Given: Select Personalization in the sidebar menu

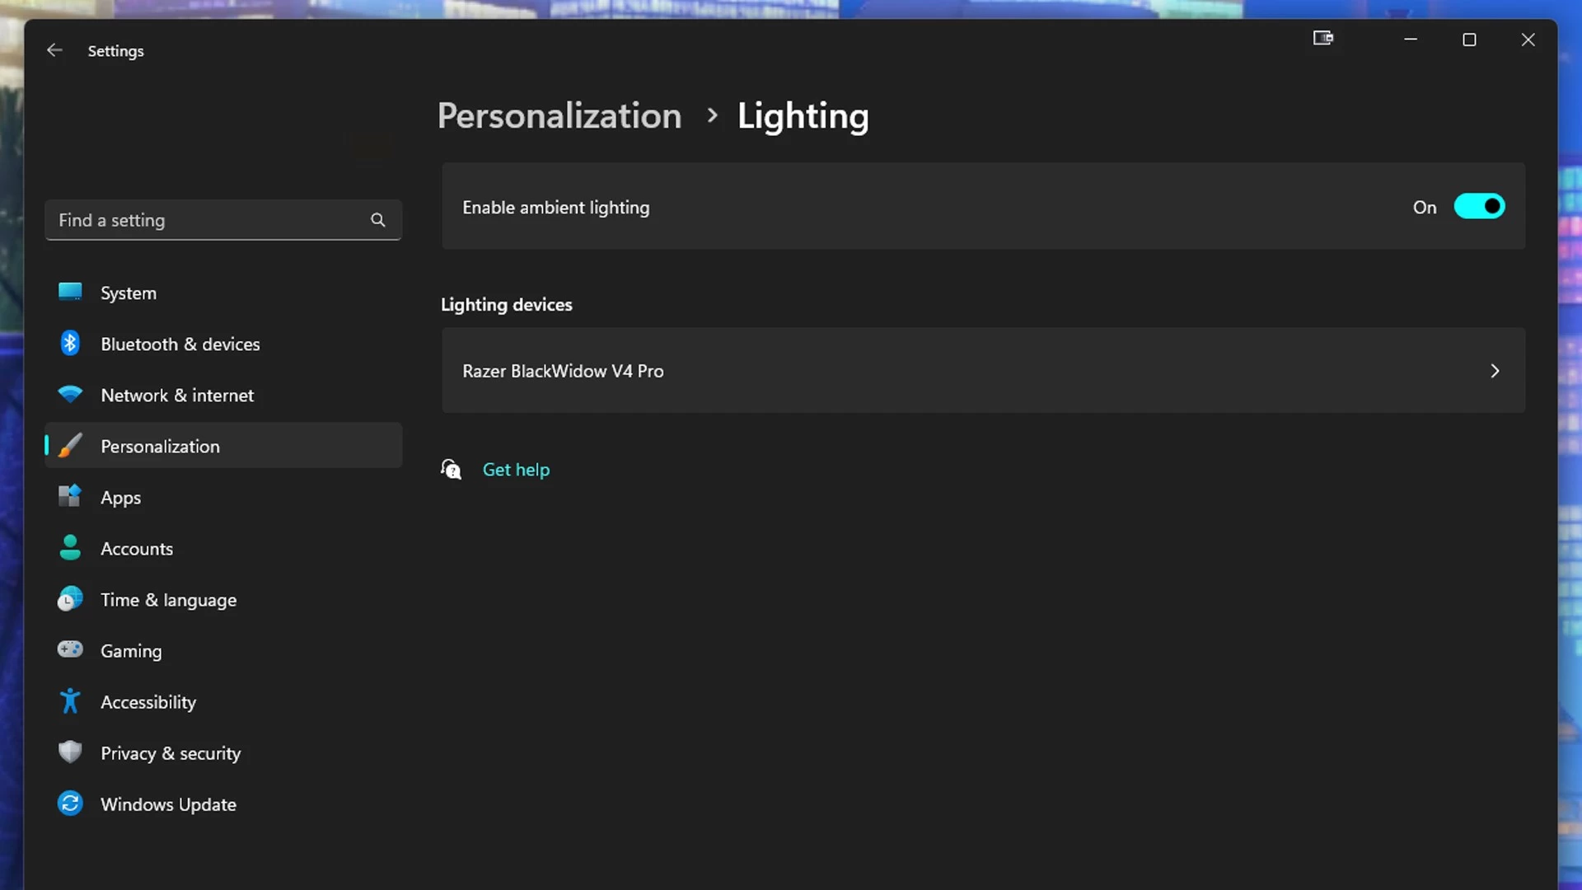Looking at the screenshot, I should (x=160, y=446).
